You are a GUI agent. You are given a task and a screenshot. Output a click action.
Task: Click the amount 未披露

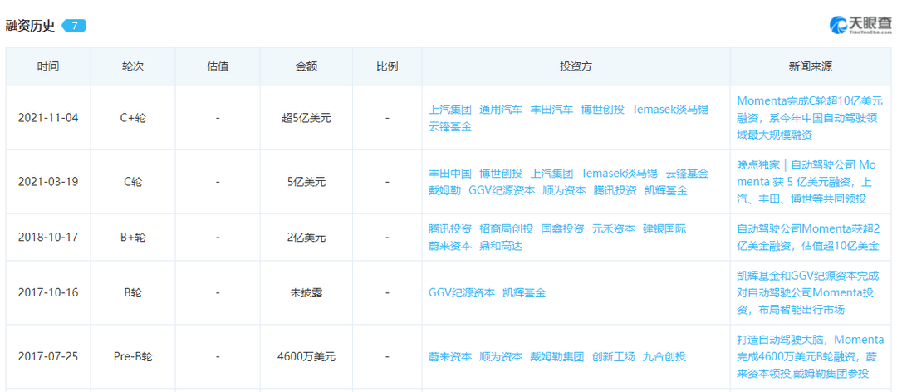(306, 292)
